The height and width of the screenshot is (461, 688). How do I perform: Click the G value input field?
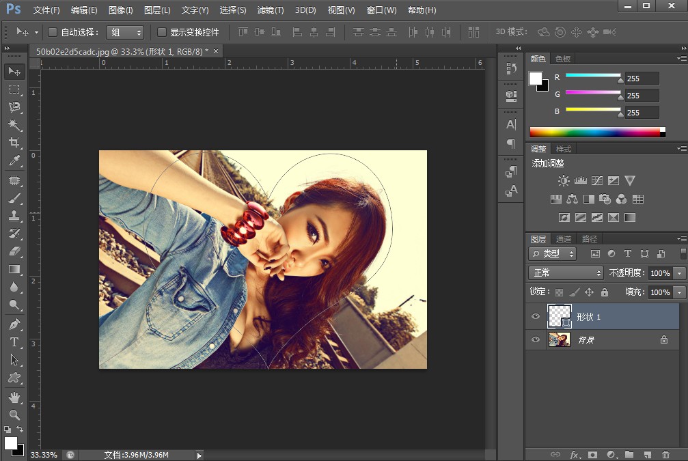[642, 95]
